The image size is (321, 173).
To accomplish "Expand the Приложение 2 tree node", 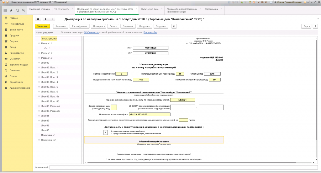I will pyautogui.click(x=39, y=140).
